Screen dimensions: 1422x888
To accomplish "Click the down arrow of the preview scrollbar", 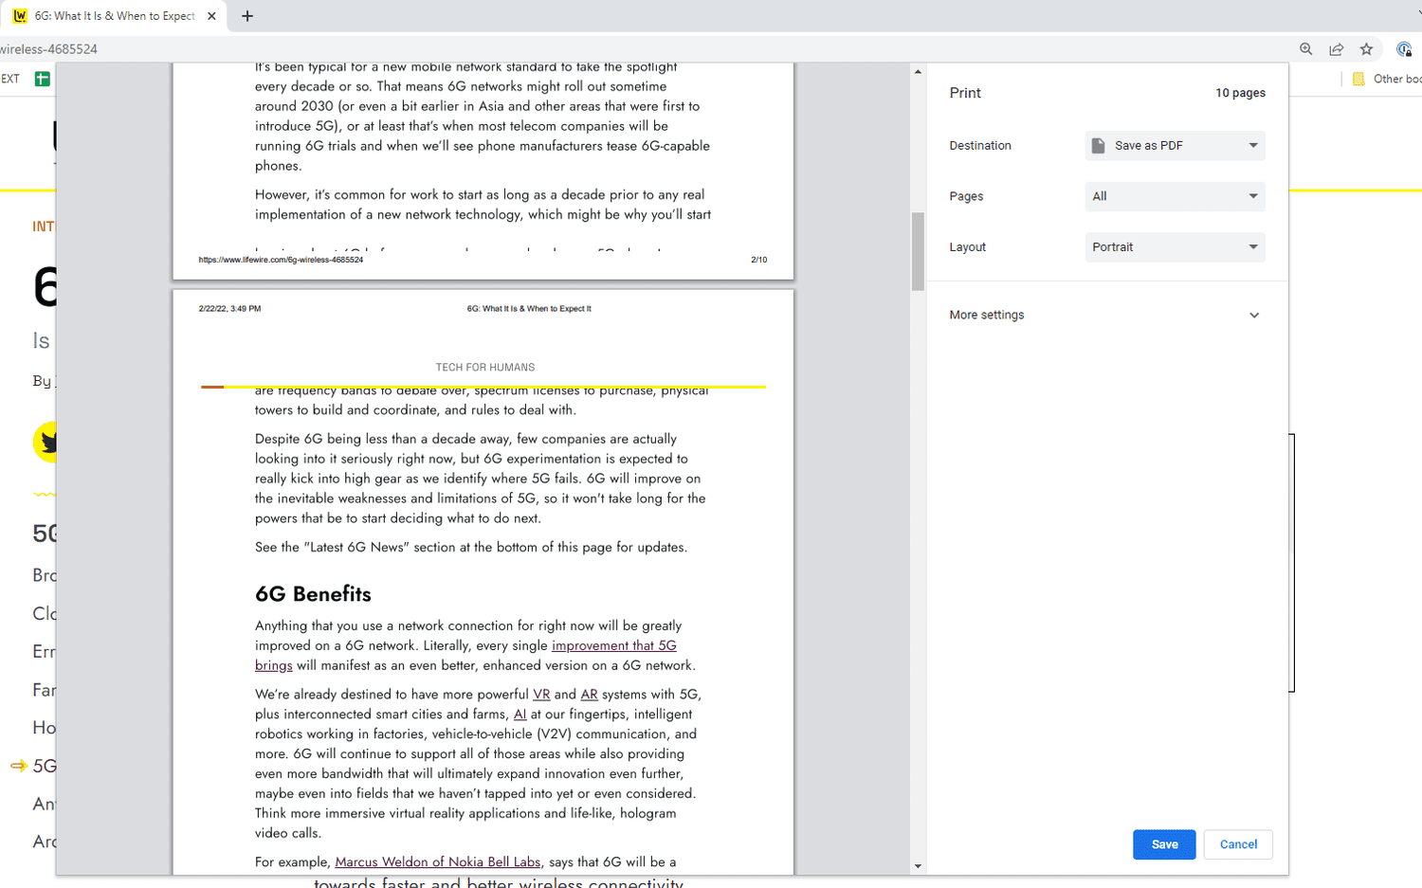I will point(917,865).
